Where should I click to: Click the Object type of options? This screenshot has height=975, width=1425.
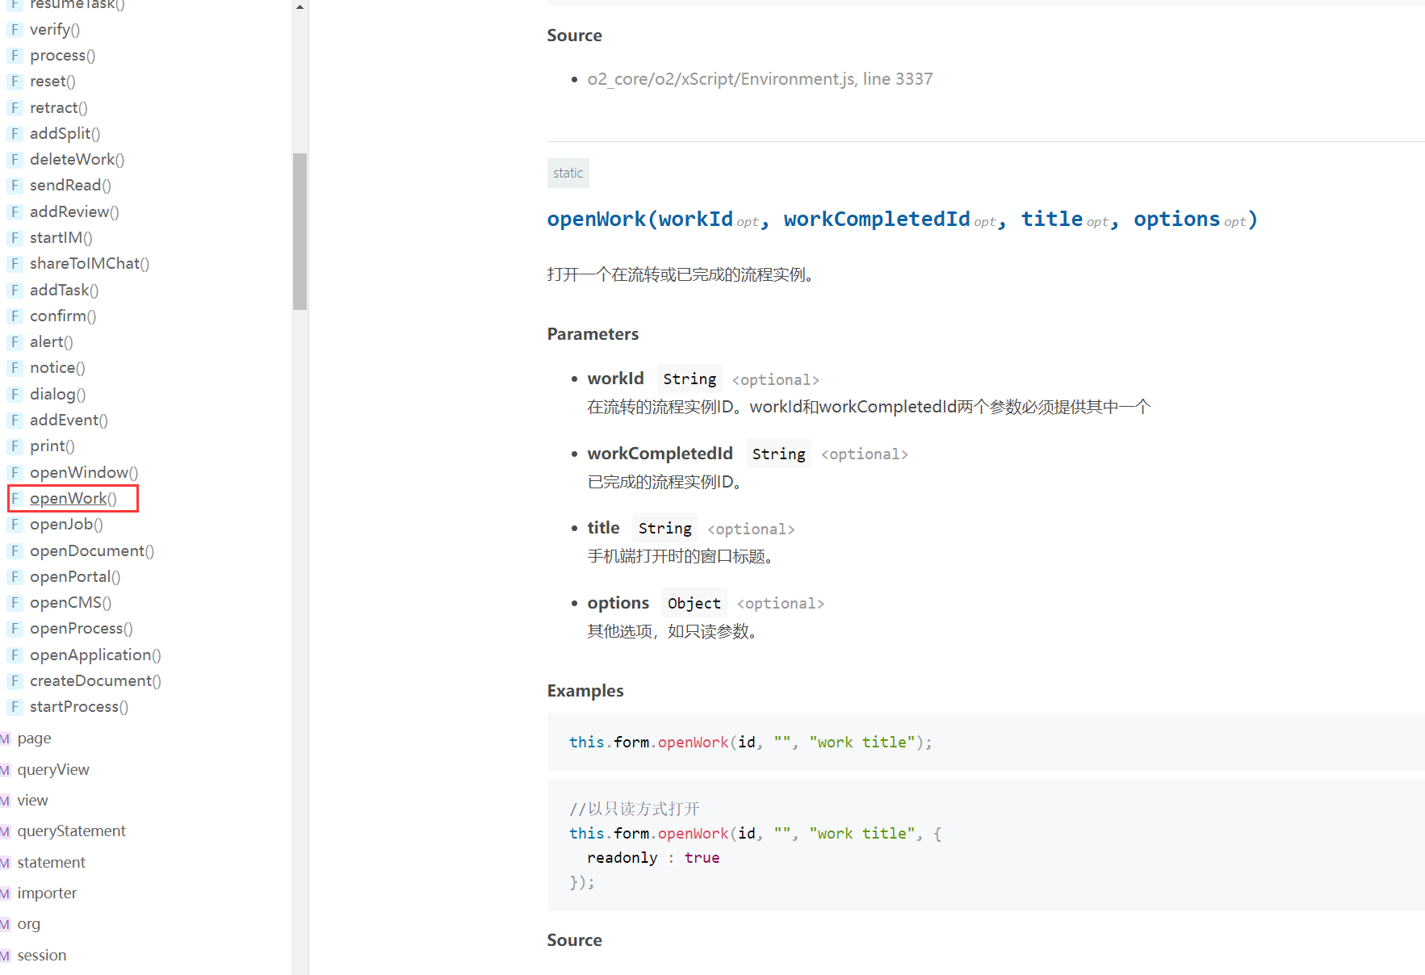694,603
